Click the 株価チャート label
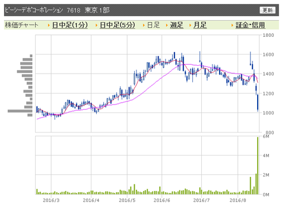Image resolution: width=285 pixels, height=216 pixels. [x=21, y=25]
